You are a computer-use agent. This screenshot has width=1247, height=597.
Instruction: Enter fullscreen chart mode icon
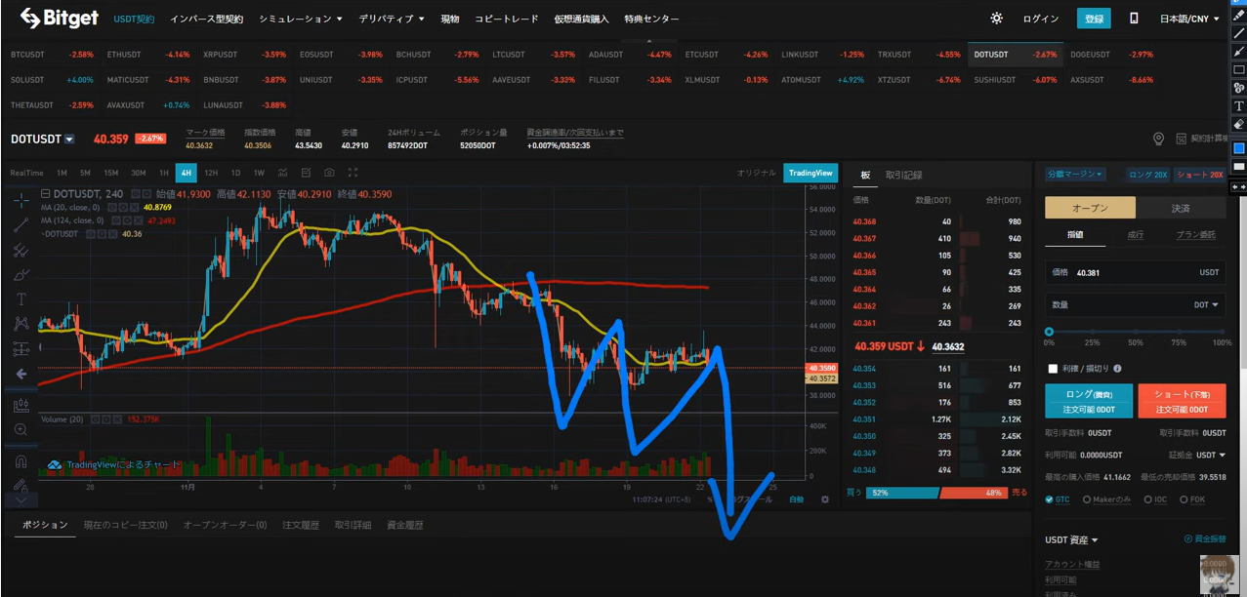[x=353, y=173]
